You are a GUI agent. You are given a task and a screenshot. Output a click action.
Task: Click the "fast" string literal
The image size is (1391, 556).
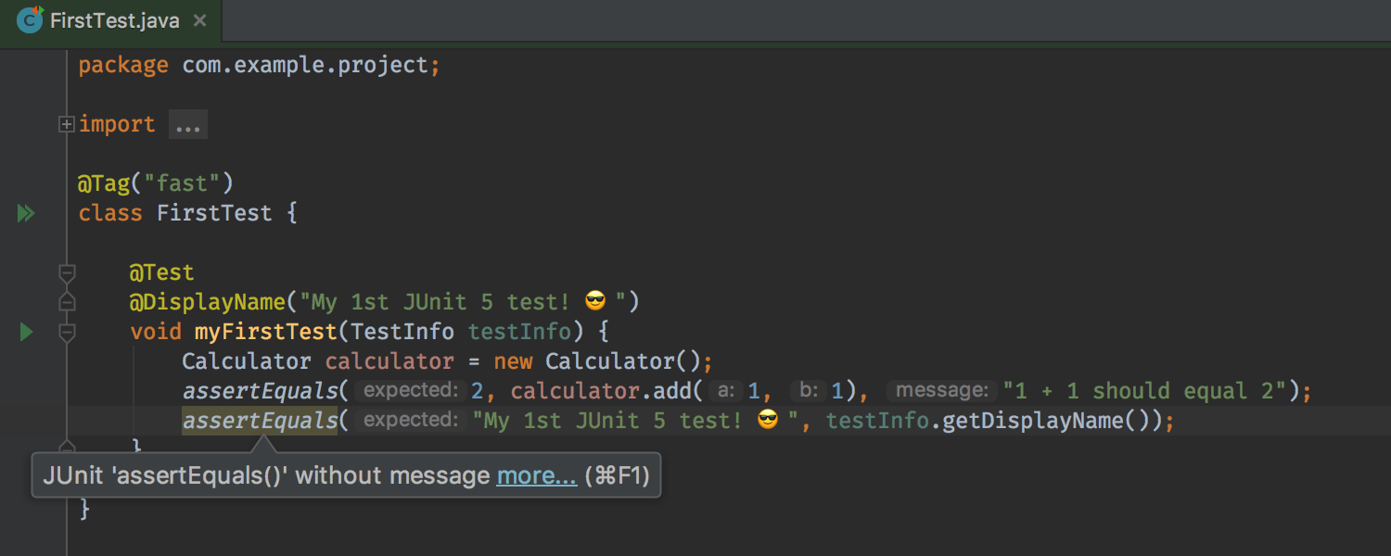(182, 183)
